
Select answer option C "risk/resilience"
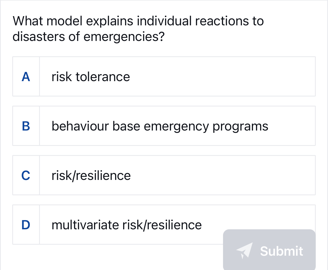(x=163, y=175)
